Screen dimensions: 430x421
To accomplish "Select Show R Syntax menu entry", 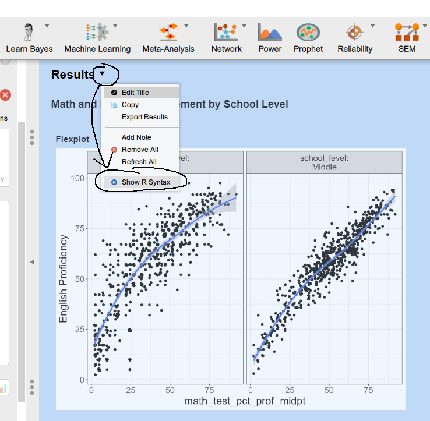I will click(142, 182).
